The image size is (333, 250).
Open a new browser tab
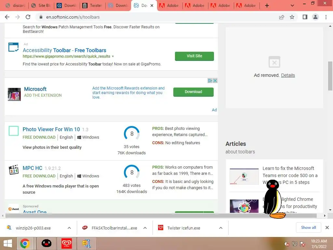(267, 6)
